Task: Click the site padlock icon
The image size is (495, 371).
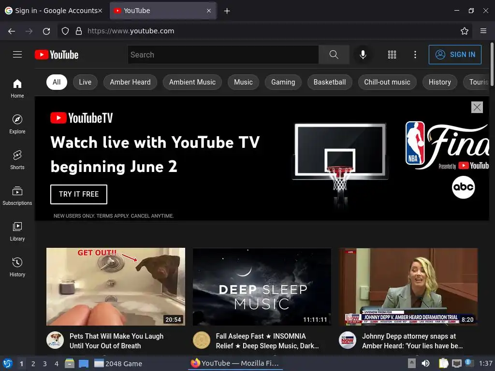Action: [x=79, y=31]
